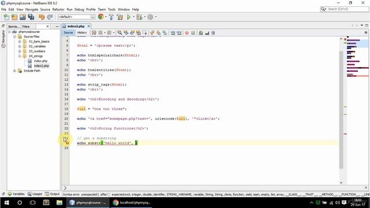Collapse the Source Files node
370x208 pixels.
point(14,36)
